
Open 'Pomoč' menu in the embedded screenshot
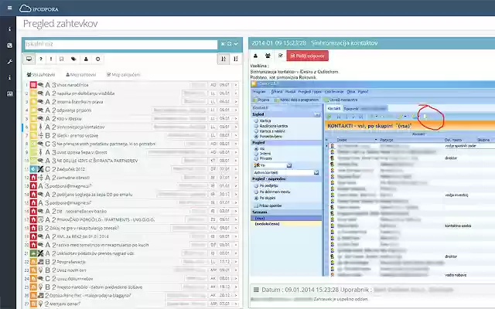(363, 92)
